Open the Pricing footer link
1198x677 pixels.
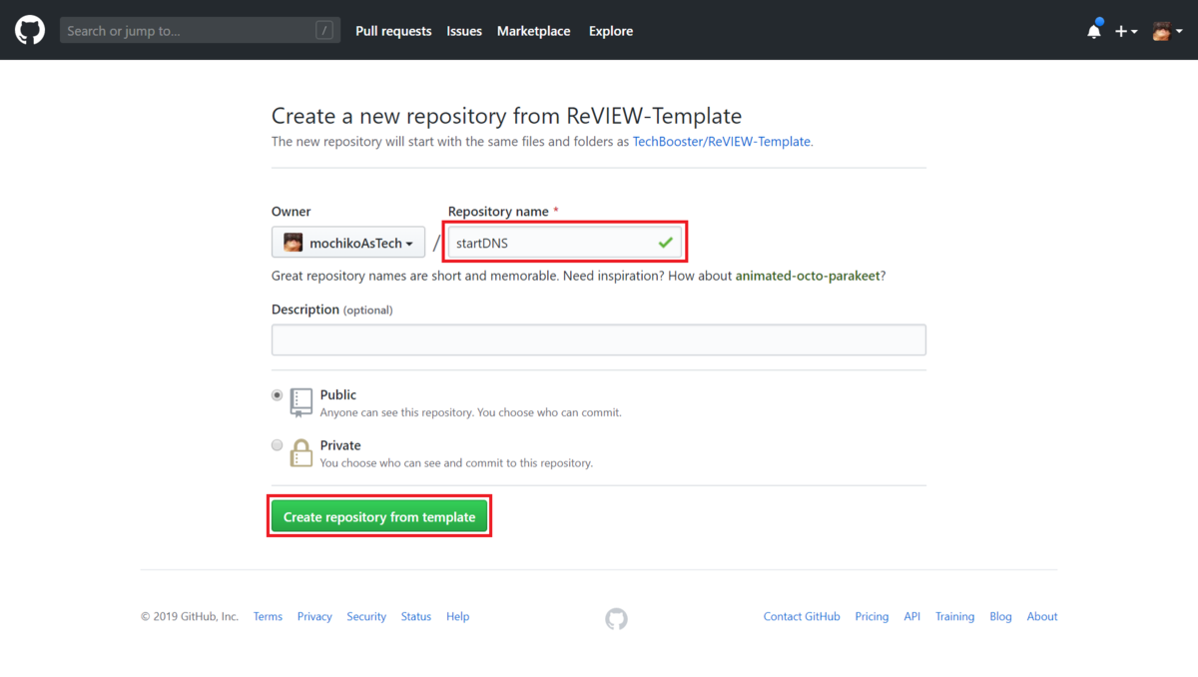click(x=872, y=617)
